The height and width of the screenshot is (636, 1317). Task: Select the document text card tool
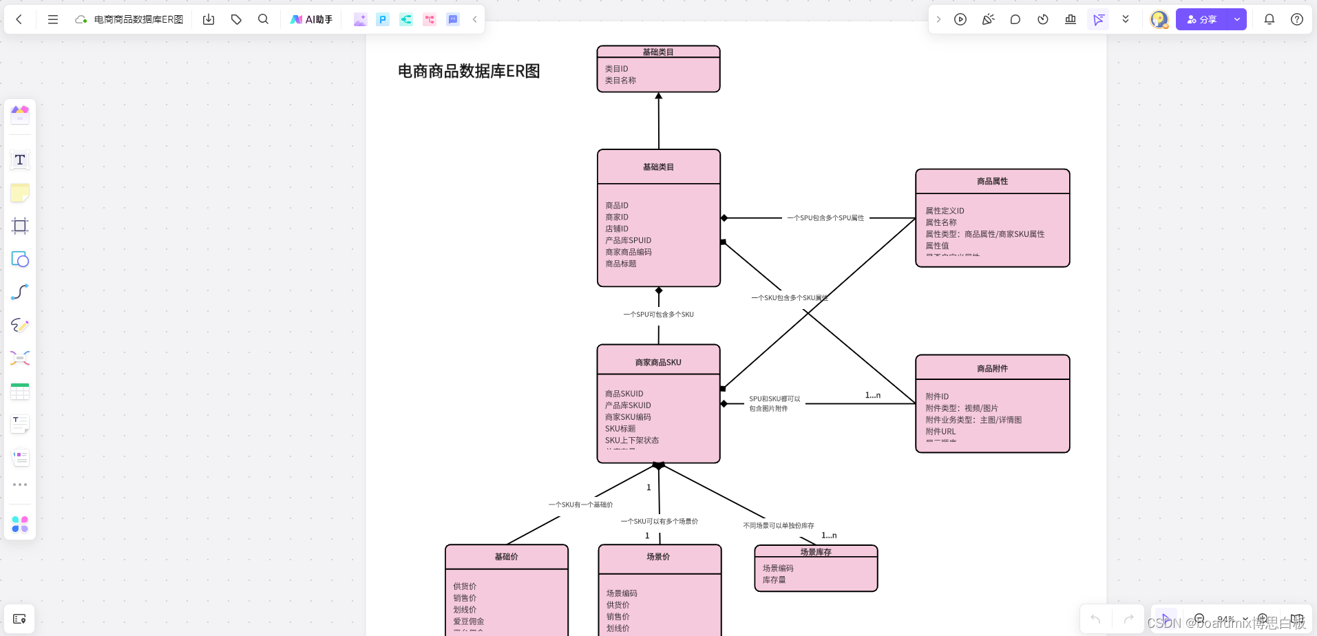pos(20,424)
